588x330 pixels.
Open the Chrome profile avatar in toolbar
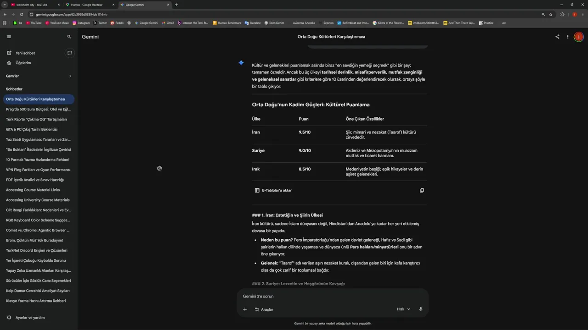(574, 14)
